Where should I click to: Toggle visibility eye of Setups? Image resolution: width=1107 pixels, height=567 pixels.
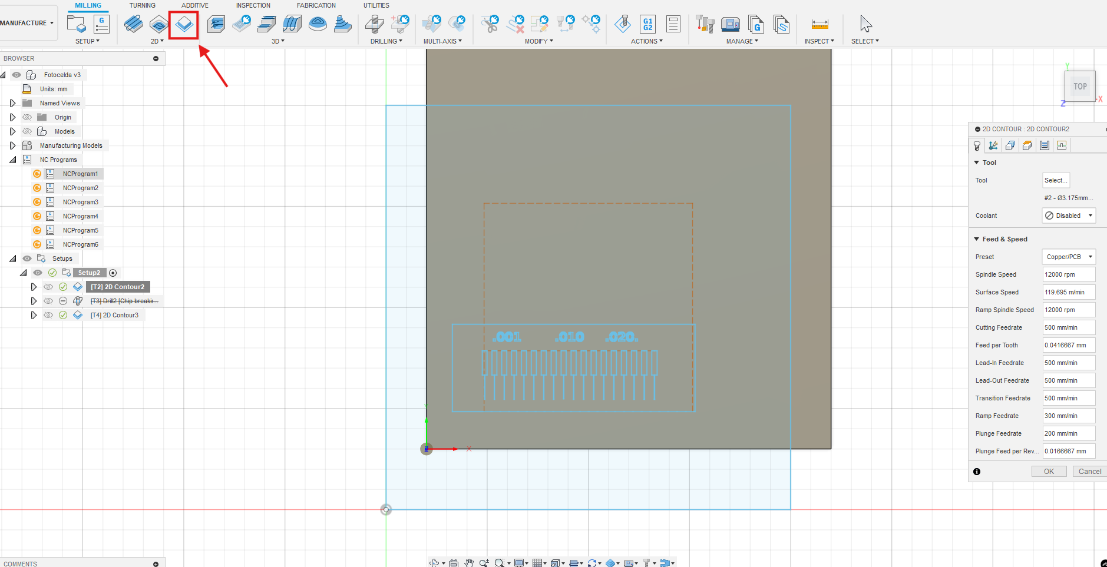tap(27, 258)
